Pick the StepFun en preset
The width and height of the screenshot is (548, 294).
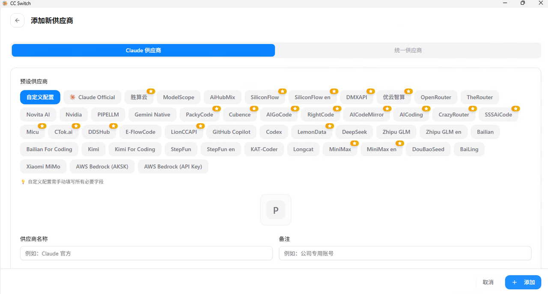click(x=221, y=149)
